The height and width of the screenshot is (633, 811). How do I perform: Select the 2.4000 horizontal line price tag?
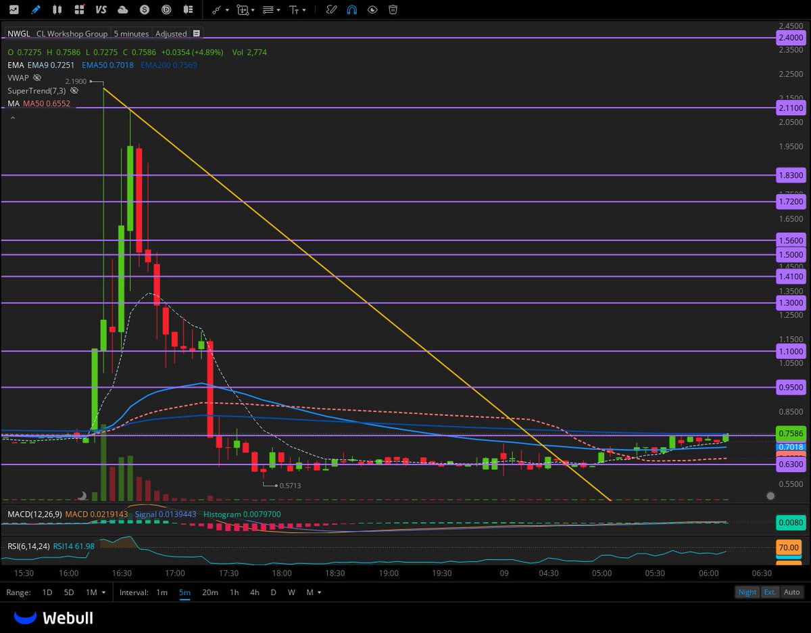coord(790,38)
